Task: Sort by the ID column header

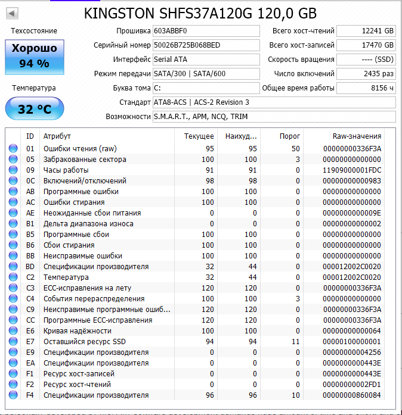Action: (x=30, y=136)
